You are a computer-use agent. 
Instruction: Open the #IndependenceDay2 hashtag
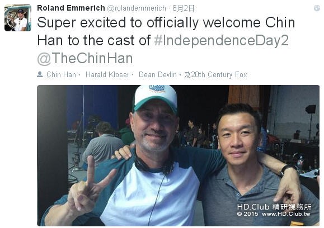point(221,40)
